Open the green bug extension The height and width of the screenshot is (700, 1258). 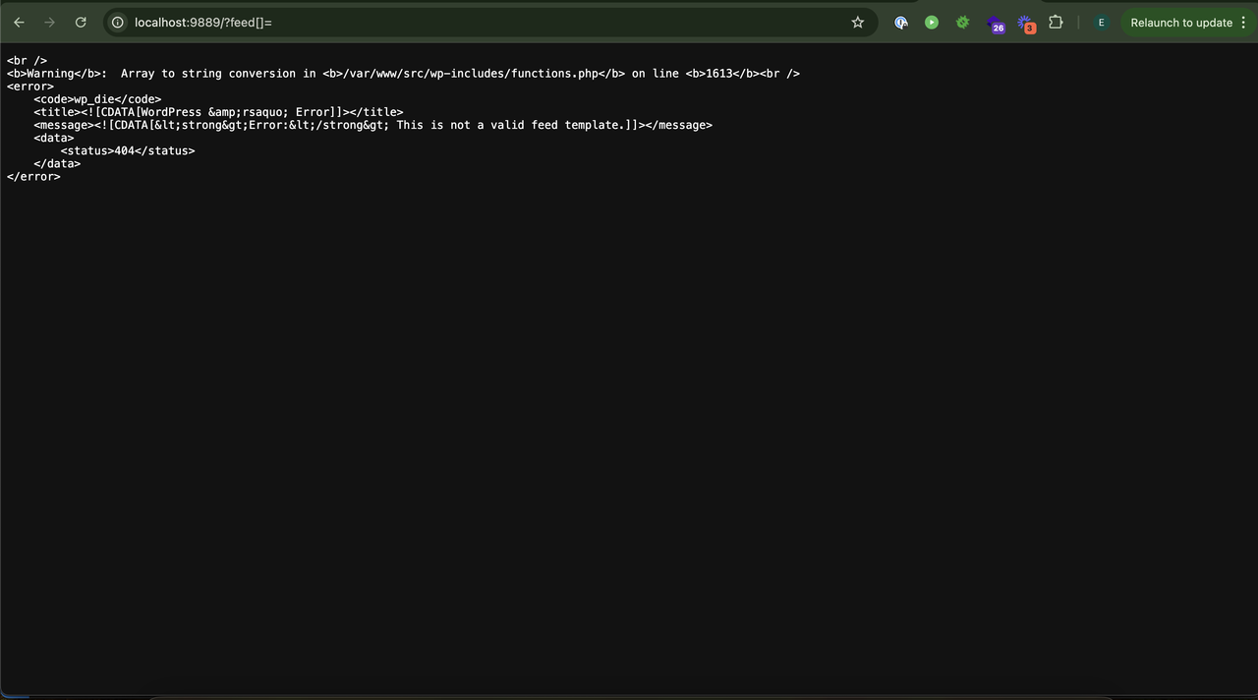point(962,23)
